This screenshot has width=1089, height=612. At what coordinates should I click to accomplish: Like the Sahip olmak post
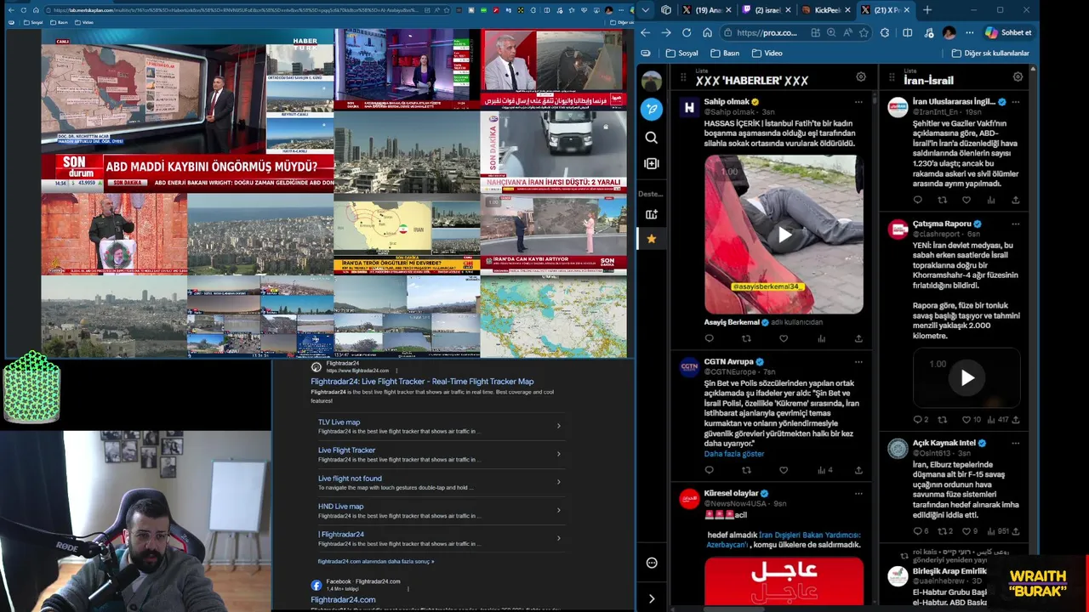[784, 338]
